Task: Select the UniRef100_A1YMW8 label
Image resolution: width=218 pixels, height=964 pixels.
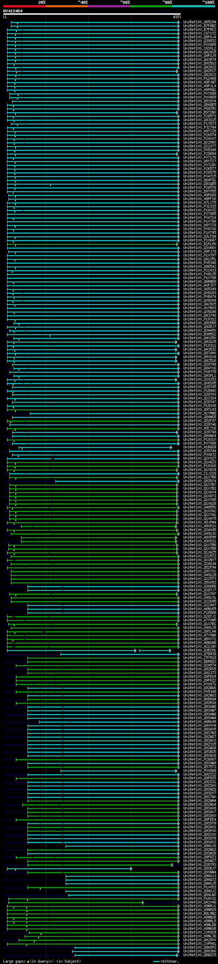Action: click(199, 413)
